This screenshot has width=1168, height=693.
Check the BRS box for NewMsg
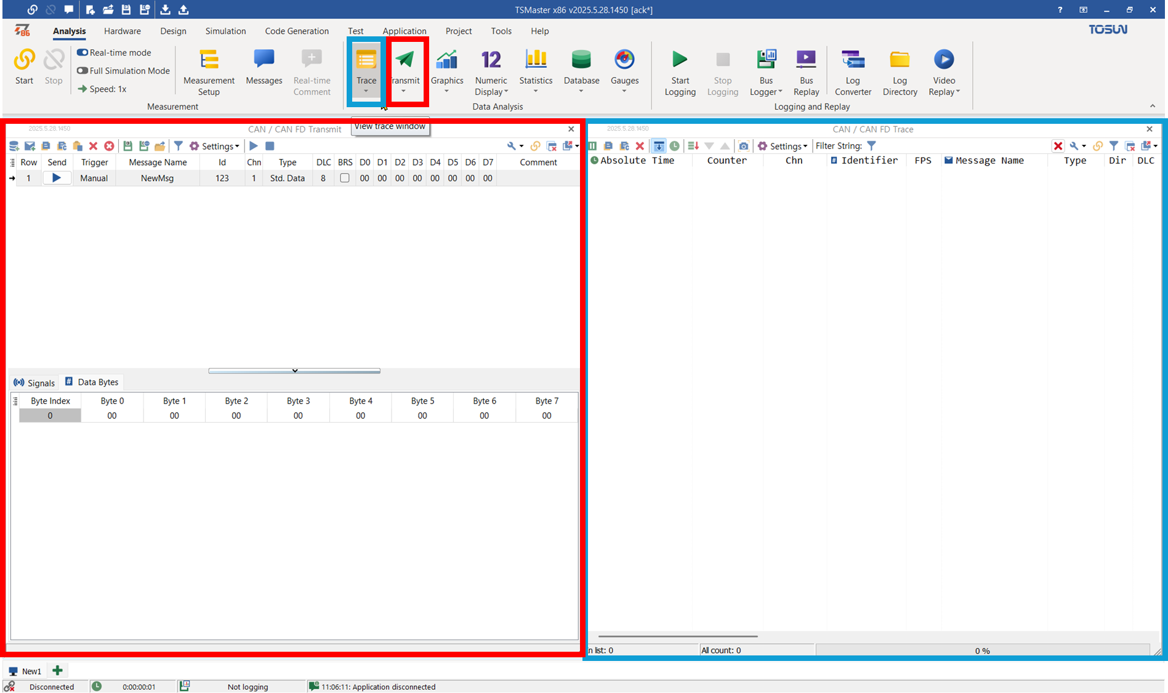coord(345,178)
